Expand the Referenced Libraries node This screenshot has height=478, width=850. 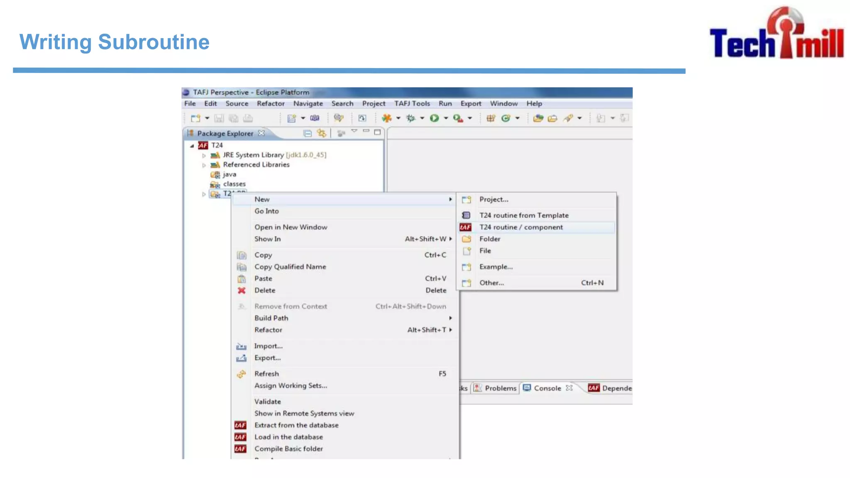click(204, 165)
